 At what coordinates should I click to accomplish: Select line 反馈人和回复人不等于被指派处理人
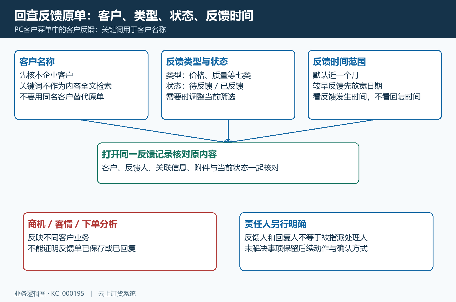pyautogui.click(x=306, y=238)
